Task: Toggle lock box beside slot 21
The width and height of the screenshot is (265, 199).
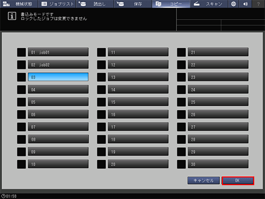Action: pyautogui.click(x=181, y=52)
